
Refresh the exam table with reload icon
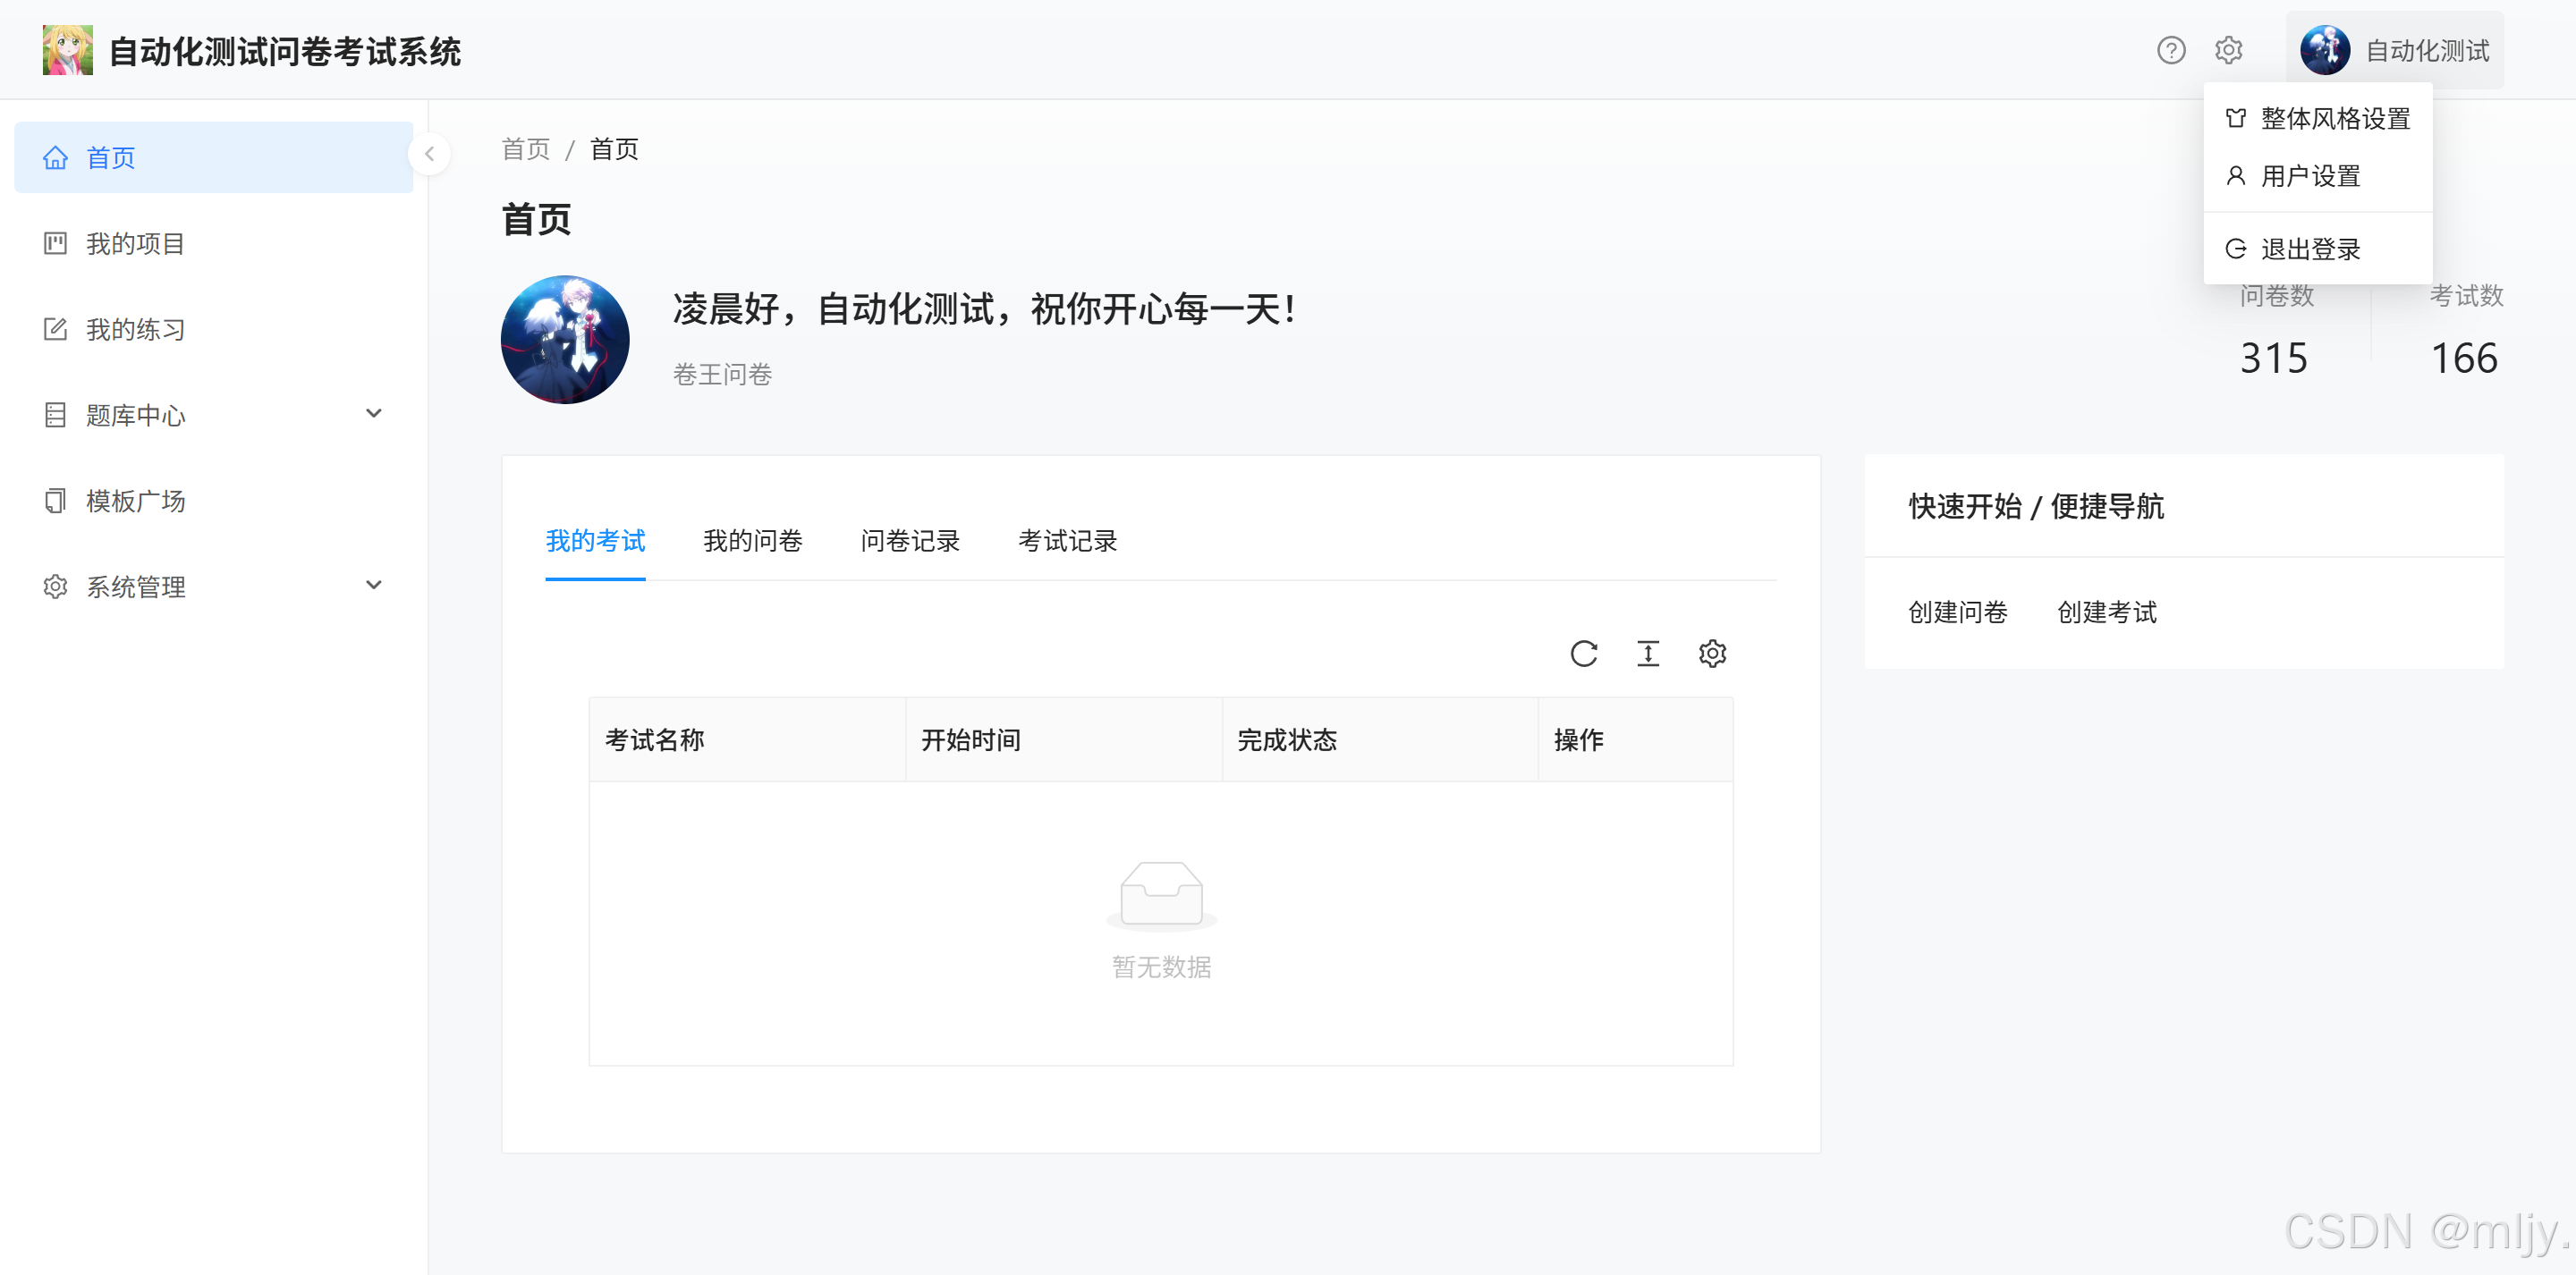(x=1583, y=653)
